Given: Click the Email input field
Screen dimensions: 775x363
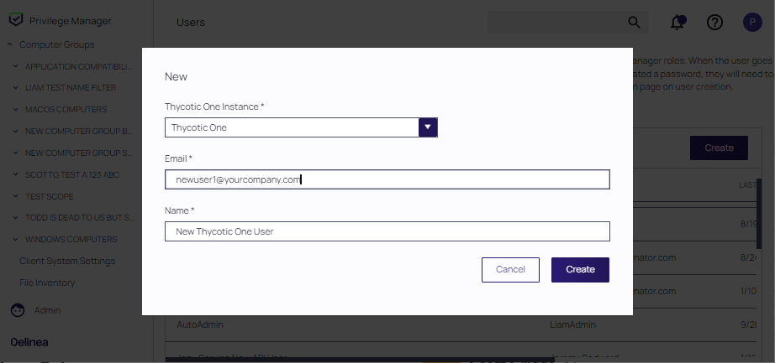Looking at the screenshot, I should [x=387, y=179].
